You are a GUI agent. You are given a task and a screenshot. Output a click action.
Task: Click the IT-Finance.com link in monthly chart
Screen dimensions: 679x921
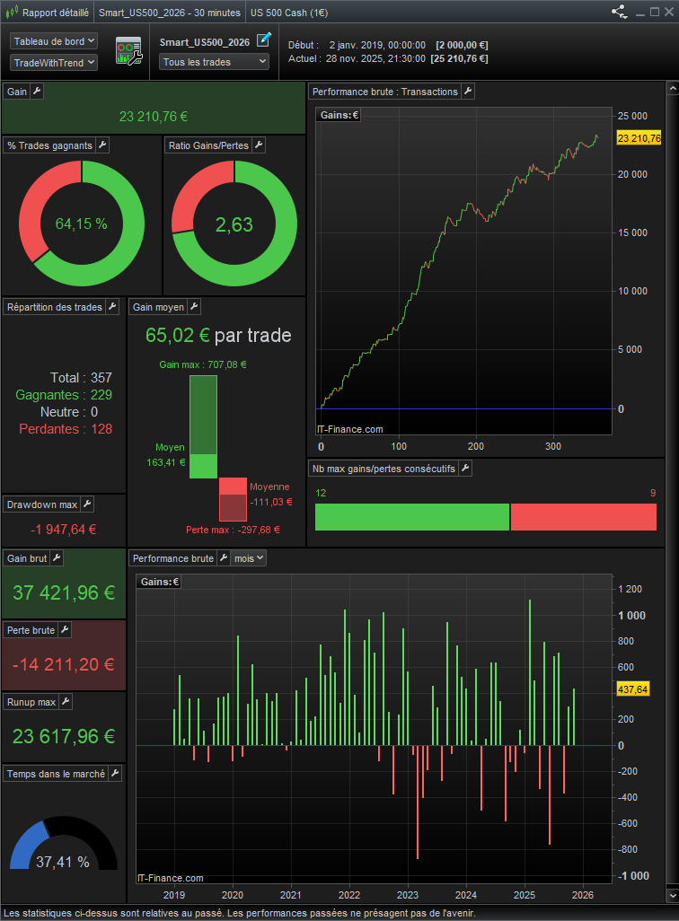(171, 878)
